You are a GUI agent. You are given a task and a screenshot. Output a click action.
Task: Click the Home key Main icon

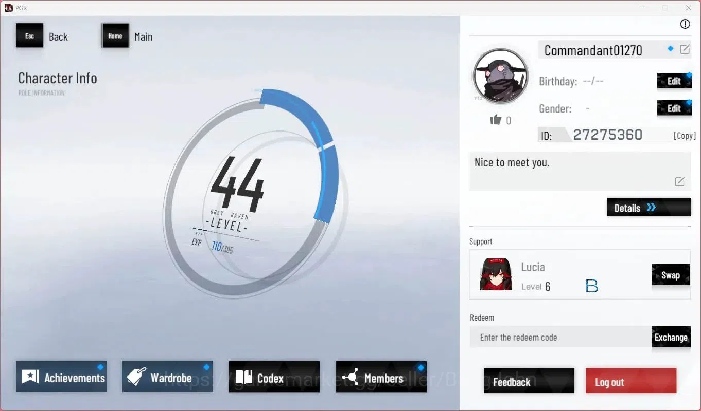coord(115,36)
